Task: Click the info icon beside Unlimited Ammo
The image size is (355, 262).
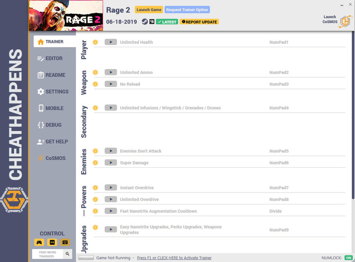Action: pos(95,72)
